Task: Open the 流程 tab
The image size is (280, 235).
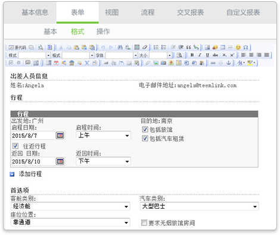Action: (148, 12)
